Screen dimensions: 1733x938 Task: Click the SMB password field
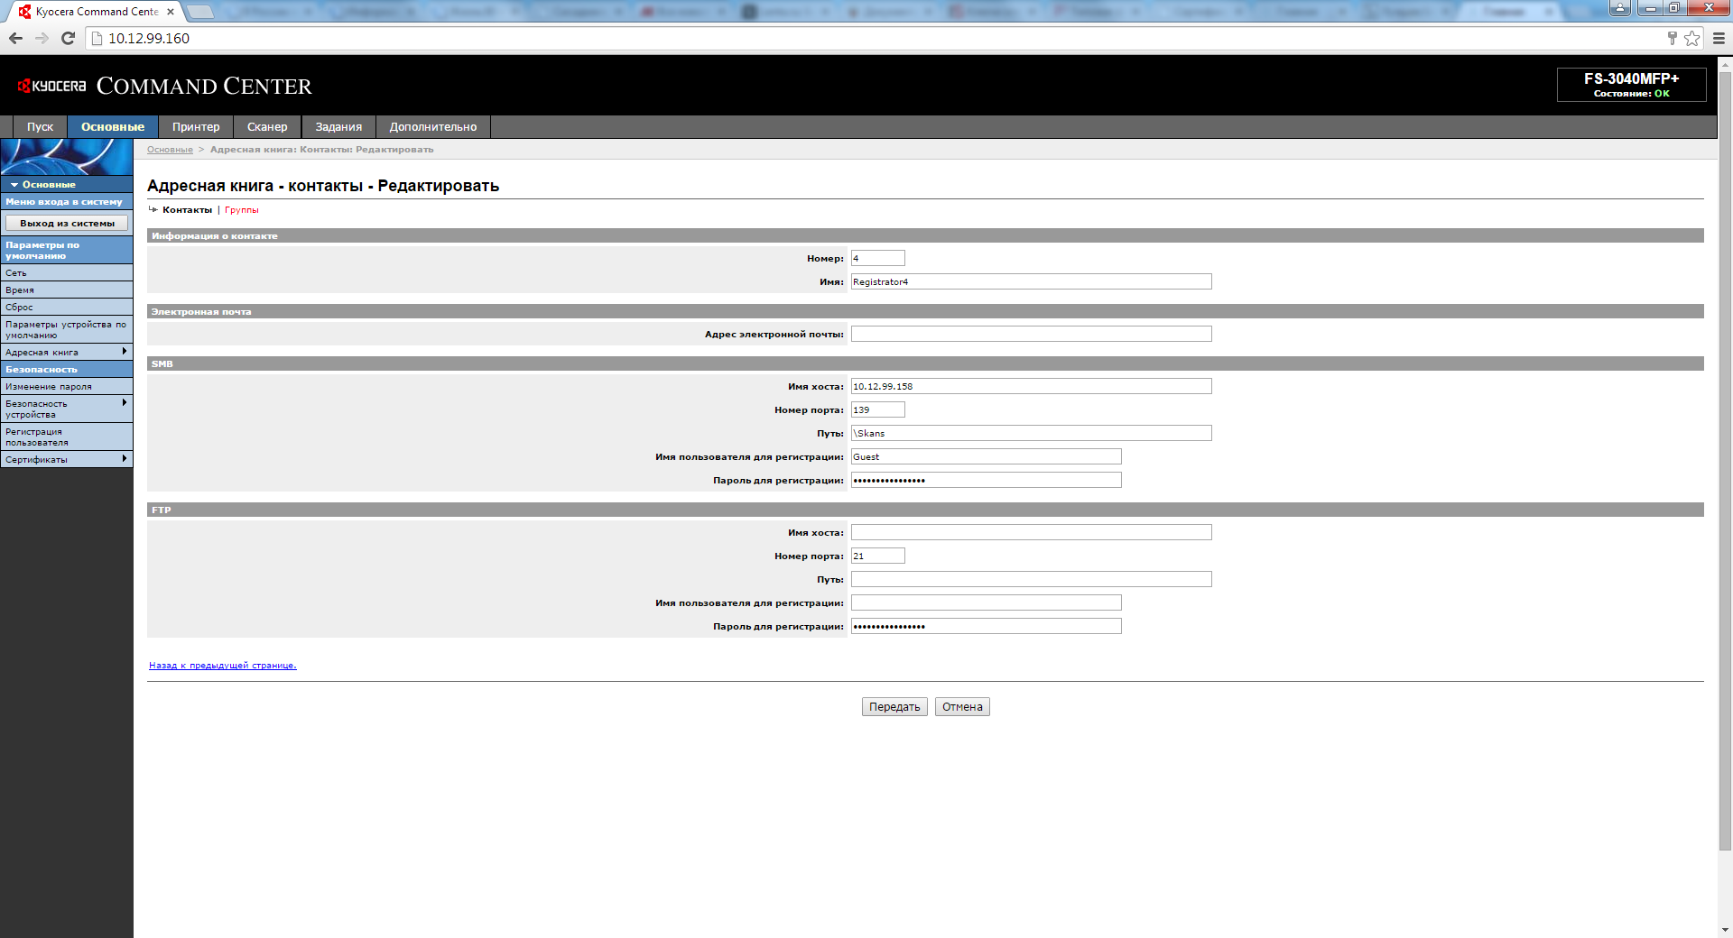pyautogui.click(x=986, y=480)
